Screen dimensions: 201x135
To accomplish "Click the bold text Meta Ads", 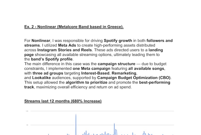I will pos(67,45).
